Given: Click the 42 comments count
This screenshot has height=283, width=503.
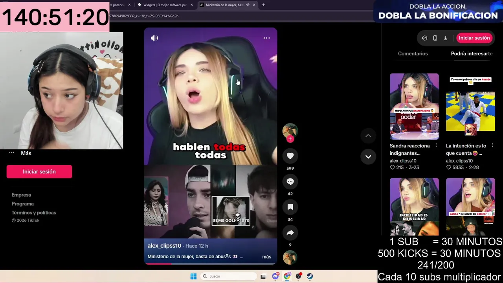Looking at the screenshot, I should click(x=290, y=194).
